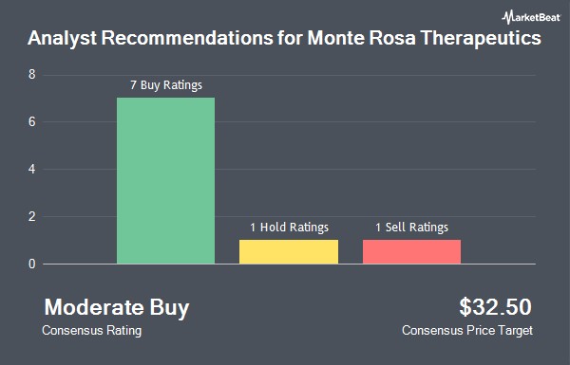Click the '1 Sell Ratings' label
Viewport: 570px width, 365px height.
[412, 228]
